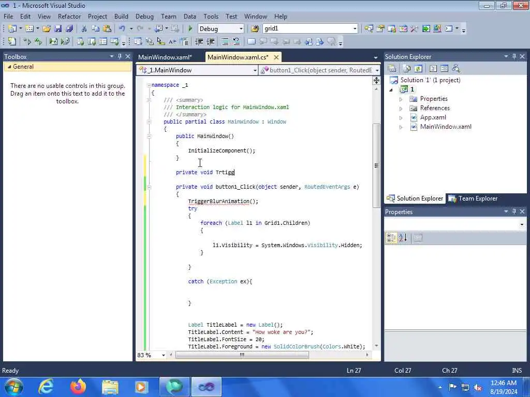Click system tray clock 12:46 AM
Screen dimensions: 530x397
pos(504,383)
